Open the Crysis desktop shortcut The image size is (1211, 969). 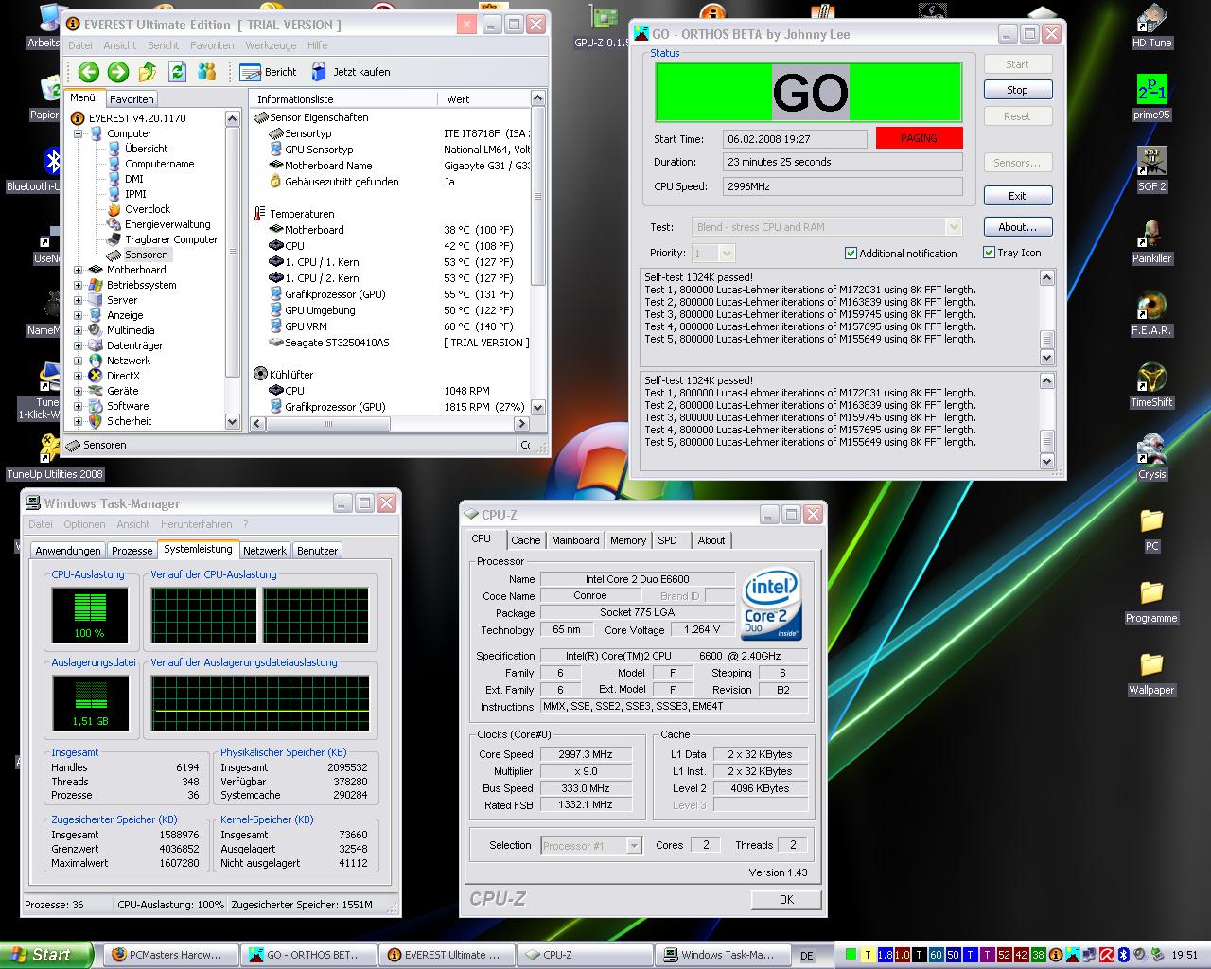pos(1151,458)
